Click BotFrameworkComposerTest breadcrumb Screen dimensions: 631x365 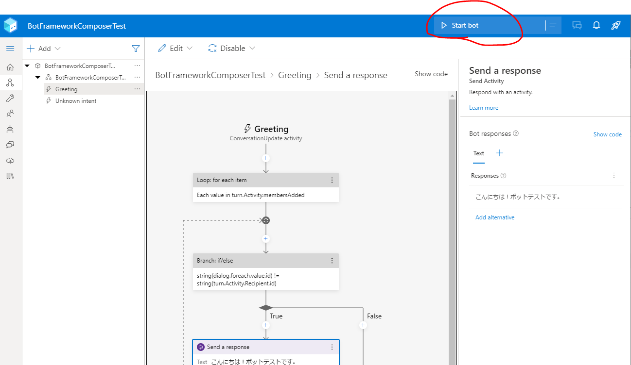click(210, 75)
